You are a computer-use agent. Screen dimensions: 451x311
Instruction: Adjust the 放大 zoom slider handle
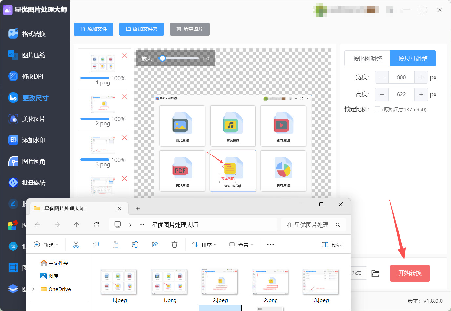162,58
